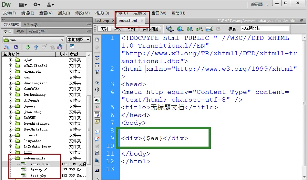This screenshot has width=307, height=180.
Task: Open the site management menu in the top bar
Action: point(50,5)
